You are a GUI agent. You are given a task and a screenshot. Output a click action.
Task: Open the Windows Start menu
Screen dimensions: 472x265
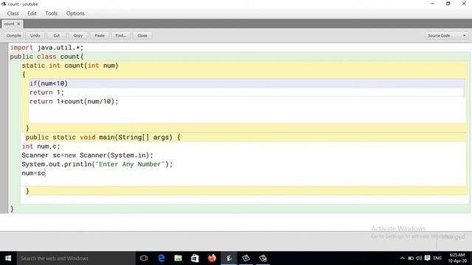click(8, 258)
